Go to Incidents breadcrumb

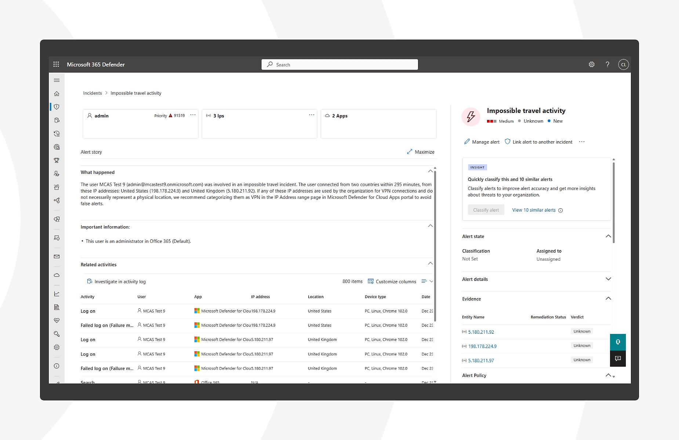tap(92, 93)
